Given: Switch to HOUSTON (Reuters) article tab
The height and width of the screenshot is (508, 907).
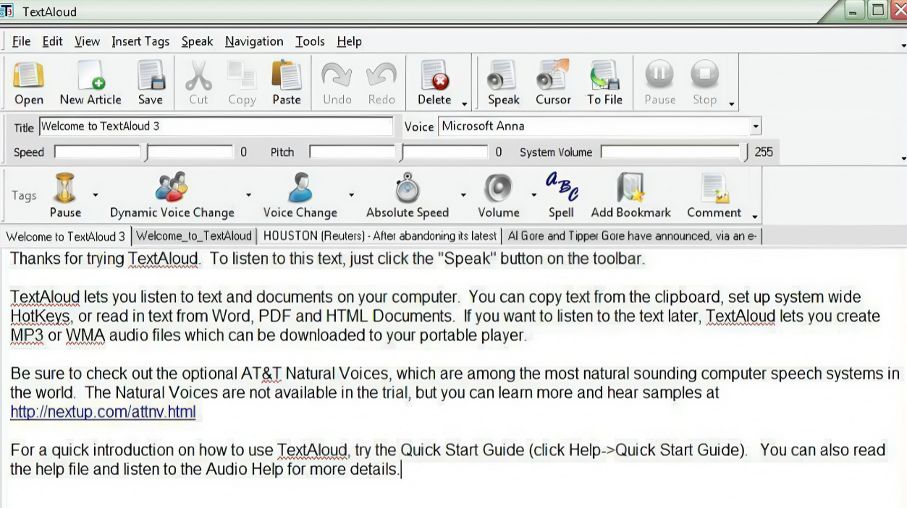Looking at the screenshot, I should click(x=380, y=236).
